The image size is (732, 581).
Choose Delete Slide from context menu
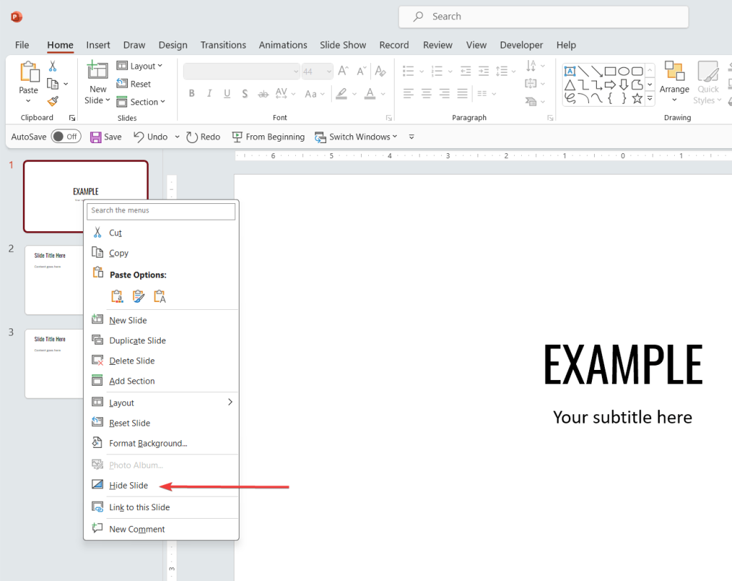(161, 361)
